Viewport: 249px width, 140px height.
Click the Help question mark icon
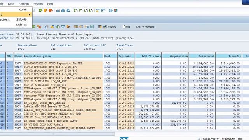[110, 10]
